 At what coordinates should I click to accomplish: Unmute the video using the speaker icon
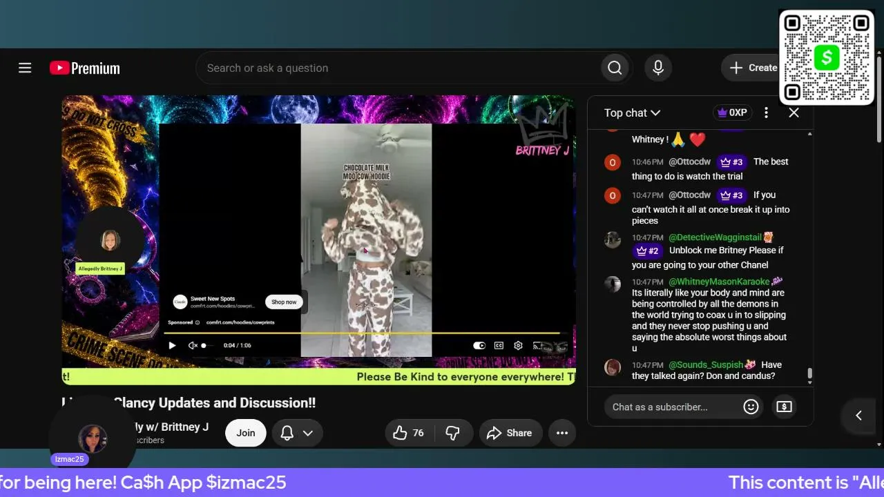tap(193, 345)
